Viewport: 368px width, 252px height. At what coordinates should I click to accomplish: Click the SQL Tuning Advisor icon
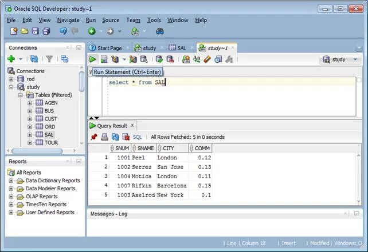[x=144, y=59]
